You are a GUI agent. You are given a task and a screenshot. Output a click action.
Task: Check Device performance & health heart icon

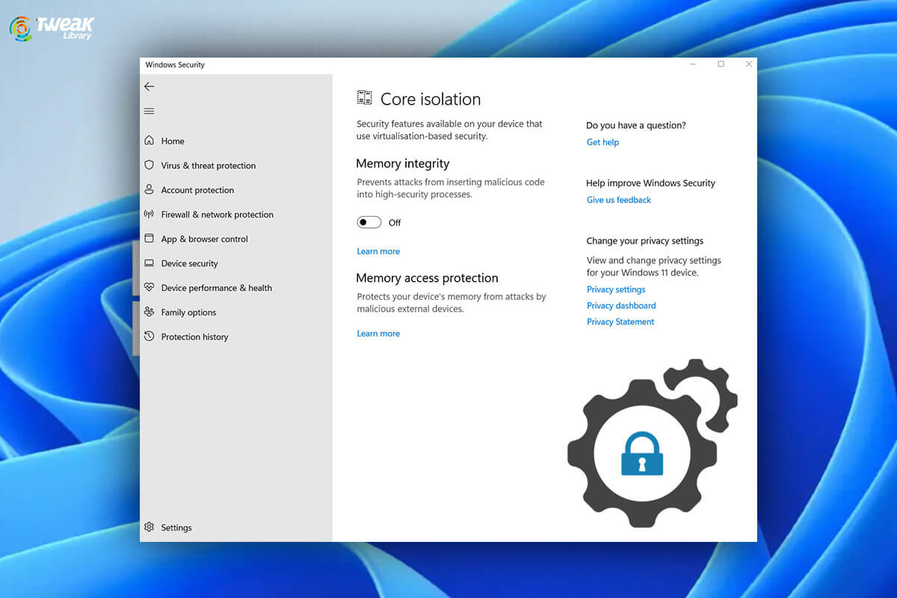tap(151, 288)
